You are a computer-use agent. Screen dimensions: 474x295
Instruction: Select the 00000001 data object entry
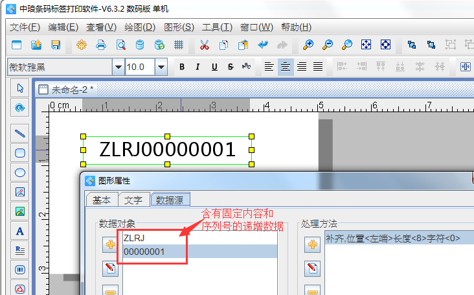[x=144, y=252]
